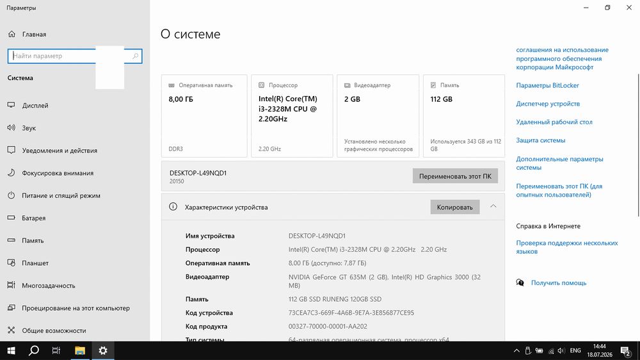Click the Процессор card icon
This screenshot has height=360, width=640.
click(261, 85)
